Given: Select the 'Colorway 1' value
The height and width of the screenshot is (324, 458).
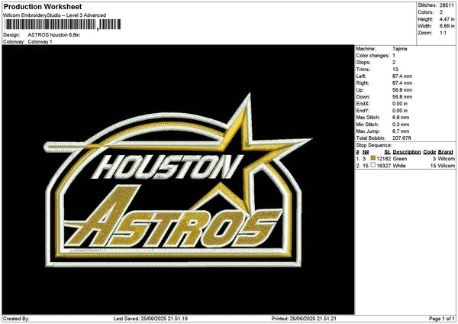Looking at the screenshot, I should click(40, 42).
